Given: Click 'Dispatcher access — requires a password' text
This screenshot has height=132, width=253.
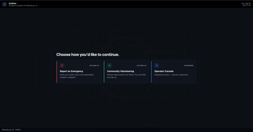Looking at the screenshot, I should pyautogui.click(x=171, y=75).
